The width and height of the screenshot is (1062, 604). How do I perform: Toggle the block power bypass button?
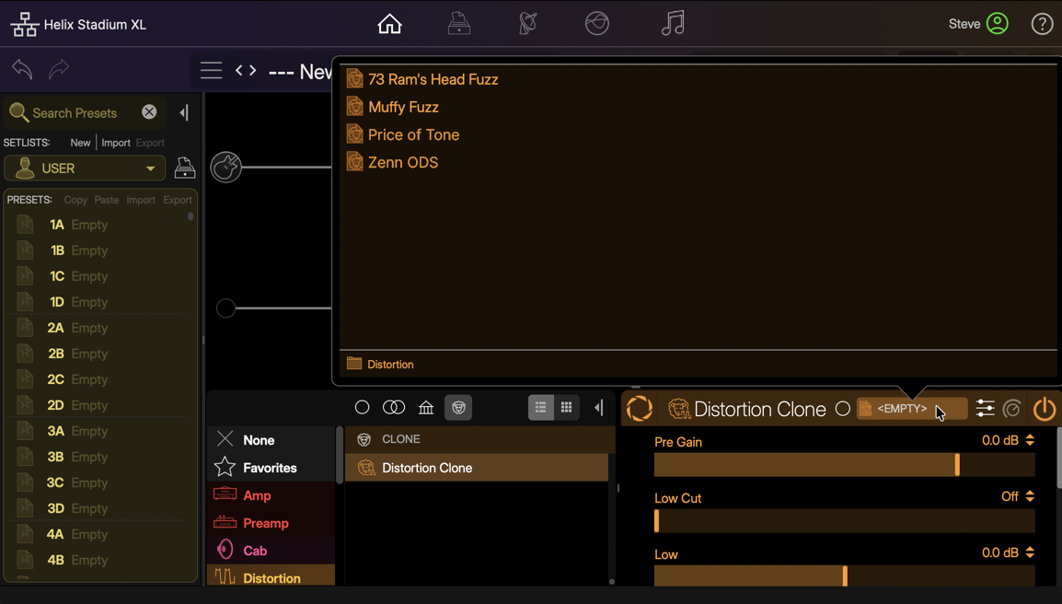[1044, 409]
